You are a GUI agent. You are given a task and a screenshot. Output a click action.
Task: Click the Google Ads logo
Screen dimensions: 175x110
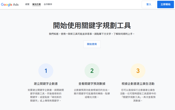click(x=10, y=4)
